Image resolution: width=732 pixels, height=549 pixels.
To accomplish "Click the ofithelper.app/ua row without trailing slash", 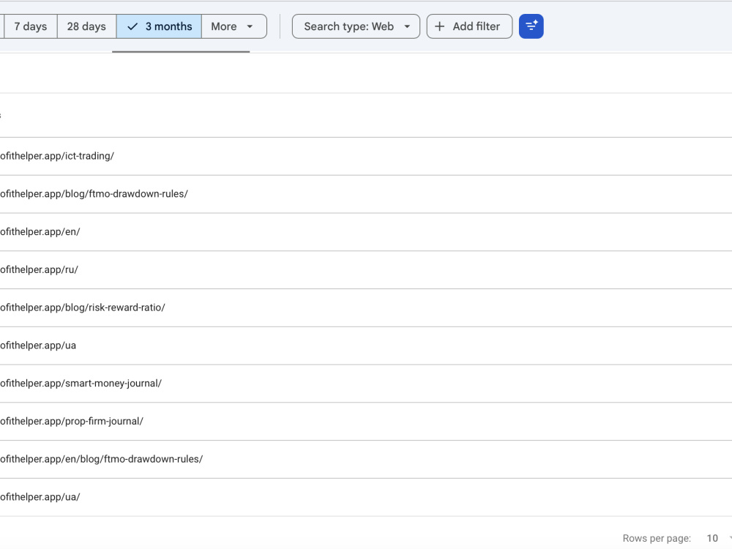I will tap(366, 346).
